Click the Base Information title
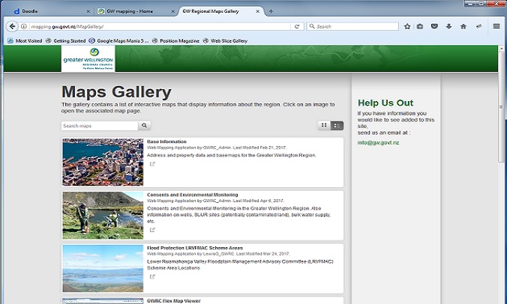This screenshot has height=304, width=507. tap(166, 142)
